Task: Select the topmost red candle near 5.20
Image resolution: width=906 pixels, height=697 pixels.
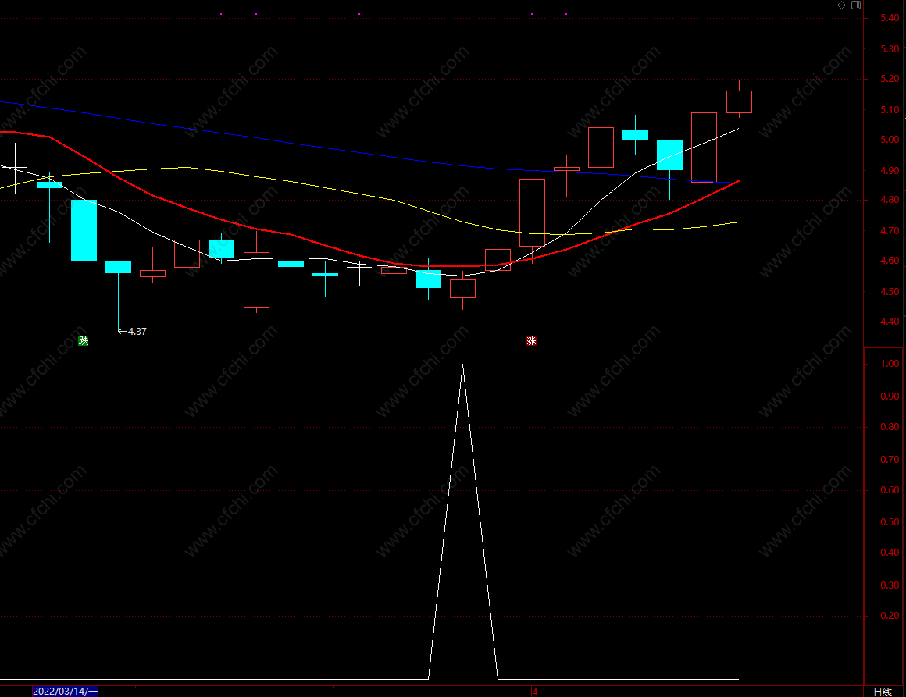Action: coord(739,101)
